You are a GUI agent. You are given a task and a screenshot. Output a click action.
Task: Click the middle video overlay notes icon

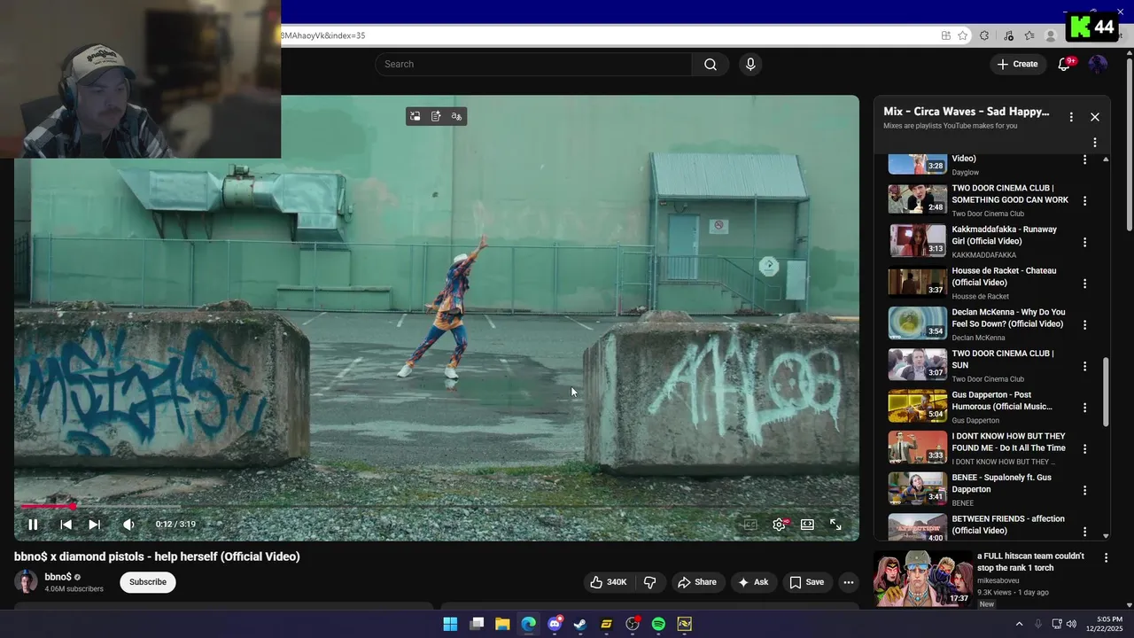(436, 116)
